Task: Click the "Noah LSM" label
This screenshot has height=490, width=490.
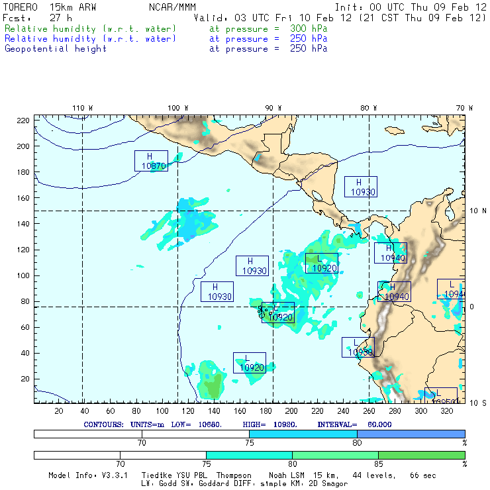Action: point(286,475)
